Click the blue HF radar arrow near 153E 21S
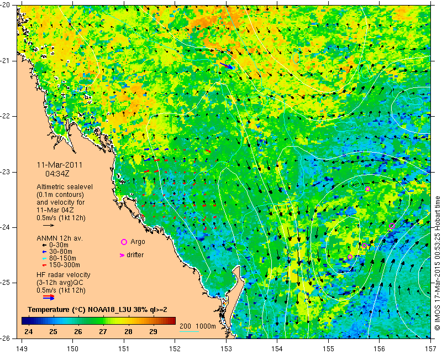The width and height of the screenshot is (442, 354). (x=227, y=66)
